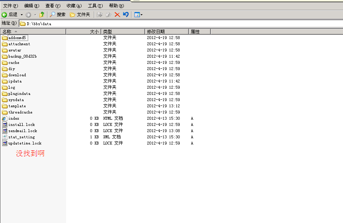
Task: Expand the Back button history dropdown arrow
Action: click(x=22, y=15)
